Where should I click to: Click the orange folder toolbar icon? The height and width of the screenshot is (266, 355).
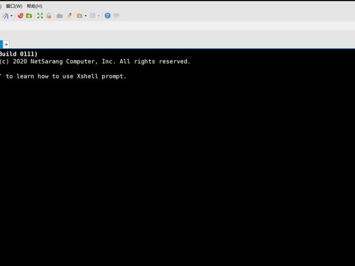click(x=79, y=16)
